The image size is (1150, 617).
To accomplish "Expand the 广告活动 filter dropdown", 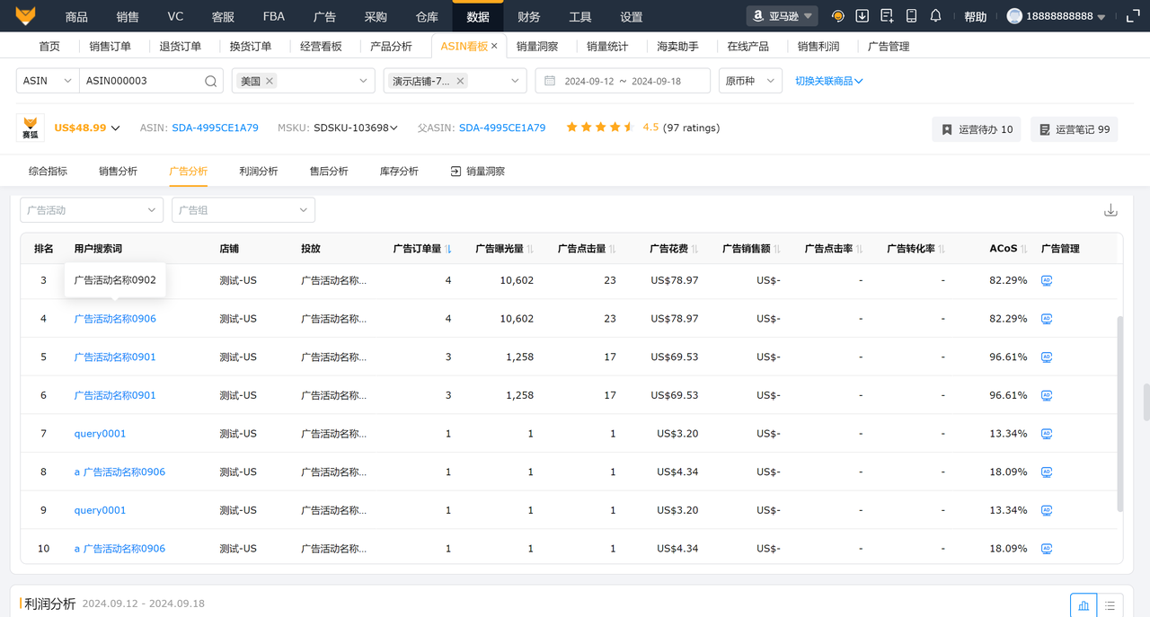I will [92, 210].
